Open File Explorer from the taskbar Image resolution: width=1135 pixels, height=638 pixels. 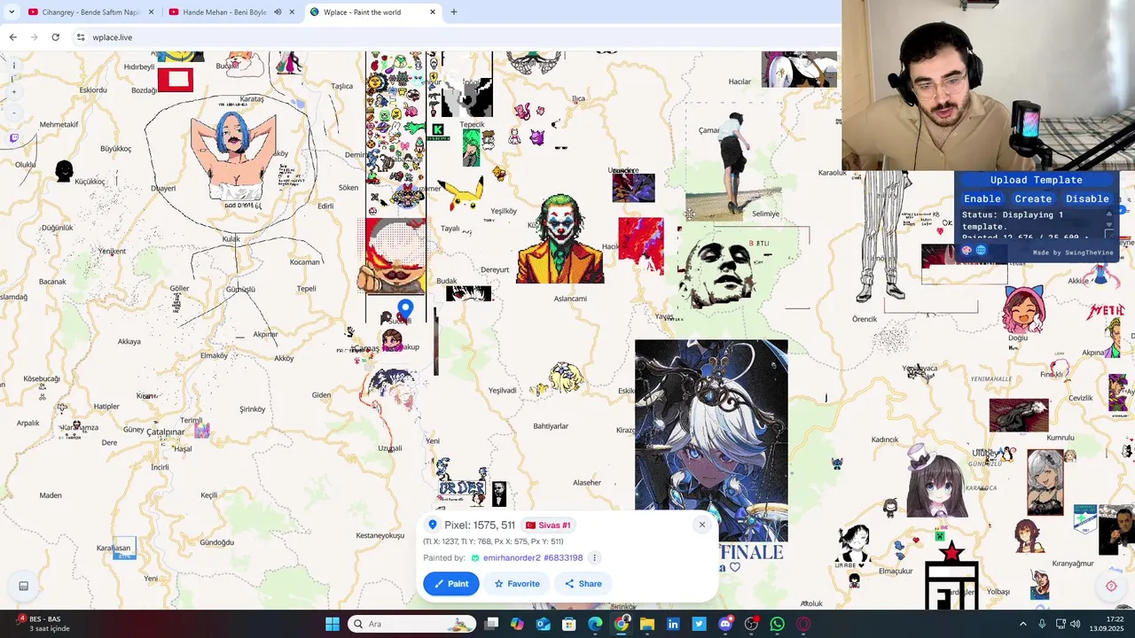click(x=647, y=624)
